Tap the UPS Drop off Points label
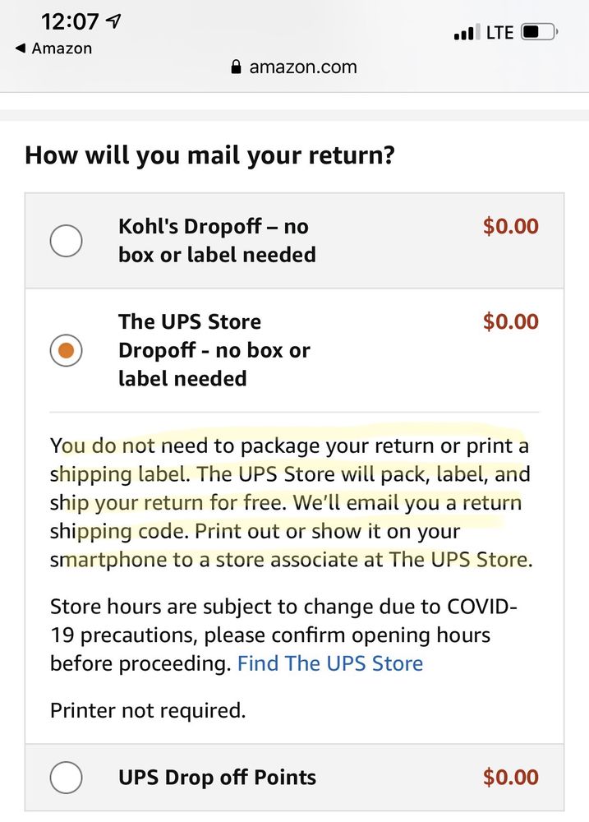This screenshot has width=589, height=822. pos(217,777)
